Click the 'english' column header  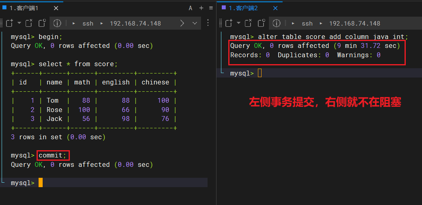(116, 82)
